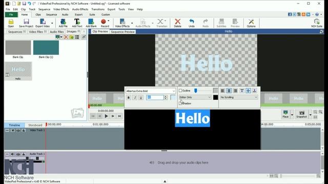Image resolution: width=328 pixels, height=184 pixels.
Task: Click the Add Text tool
Action: coord(77,23)
